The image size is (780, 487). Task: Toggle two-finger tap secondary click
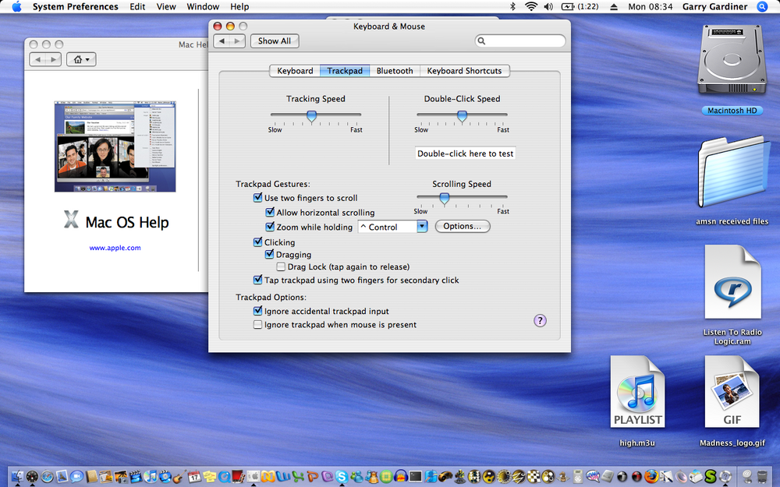pos(257,280)
